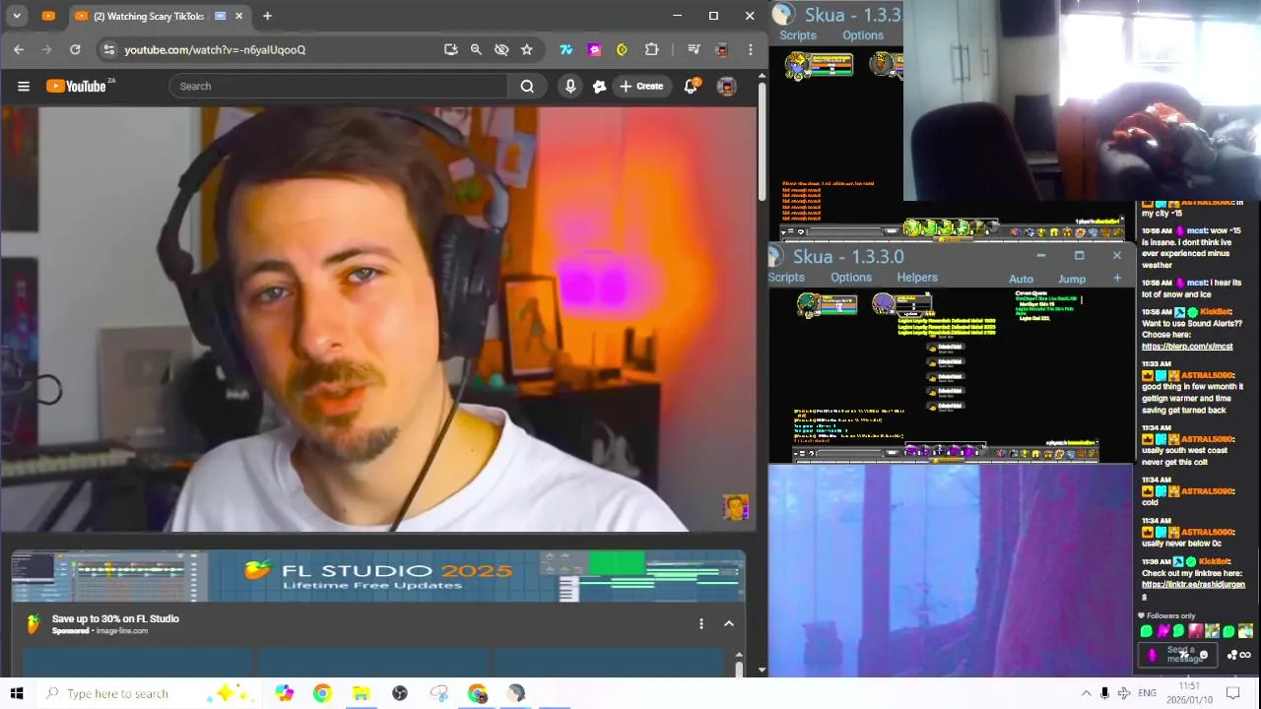
Task: Open the OBS icon on taskbar
Action: point(399,693)
